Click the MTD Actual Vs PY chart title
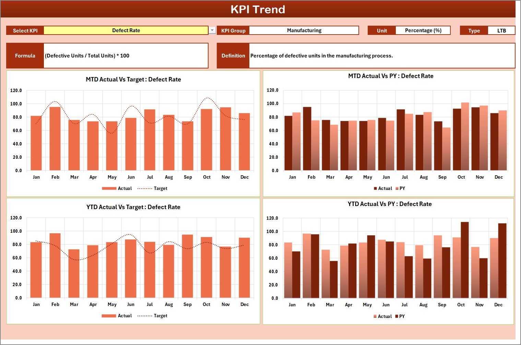521x345 pixels. [x=391, y=76]
